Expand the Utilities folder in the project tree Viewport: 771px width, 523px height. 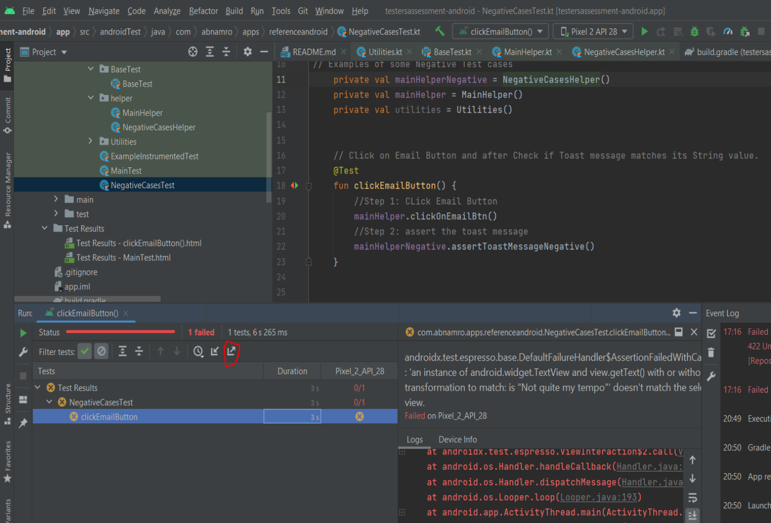[x=91, y=141]
